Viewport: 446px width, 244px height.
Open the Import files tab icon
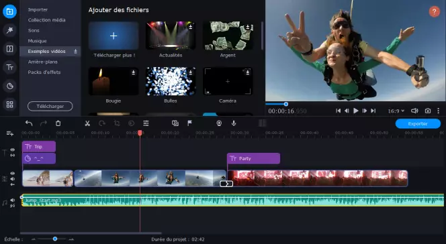click(x=9, y=11)
